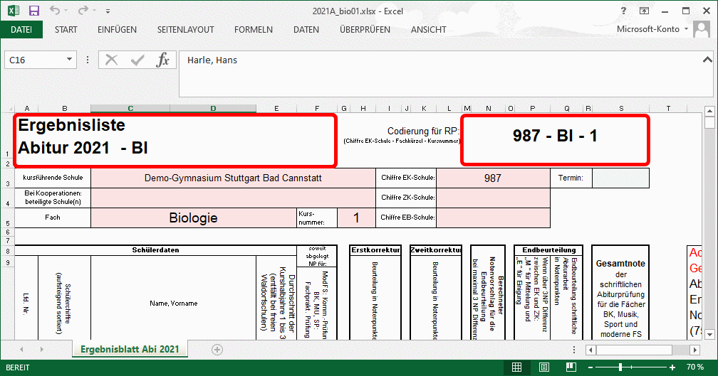The height and width of the screenshot is (376, 718).
Task: Open Insert Function dialog via fx icon
Action: tap(163, 60)
